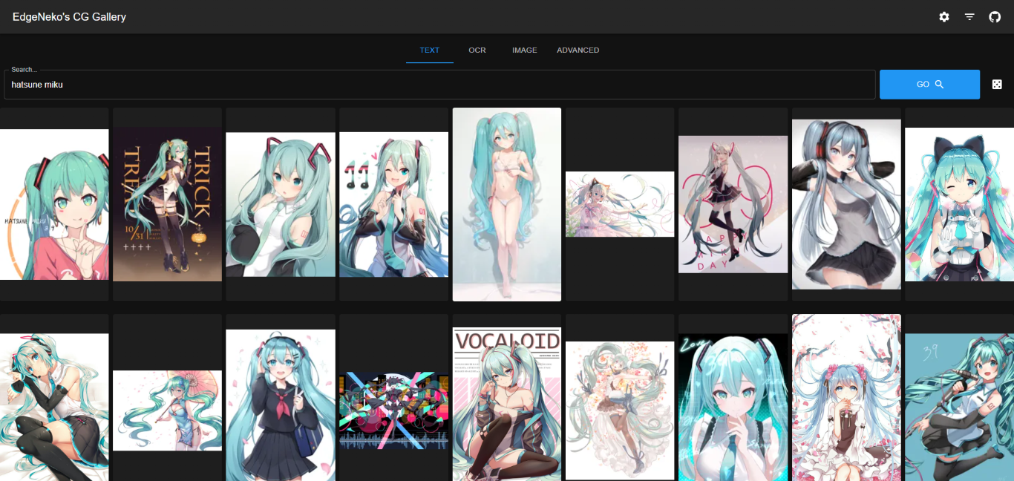1014x481 pixels.
Task: Click the EdgeNeko's CG Gallery title
Action: (x=69, y=16)
